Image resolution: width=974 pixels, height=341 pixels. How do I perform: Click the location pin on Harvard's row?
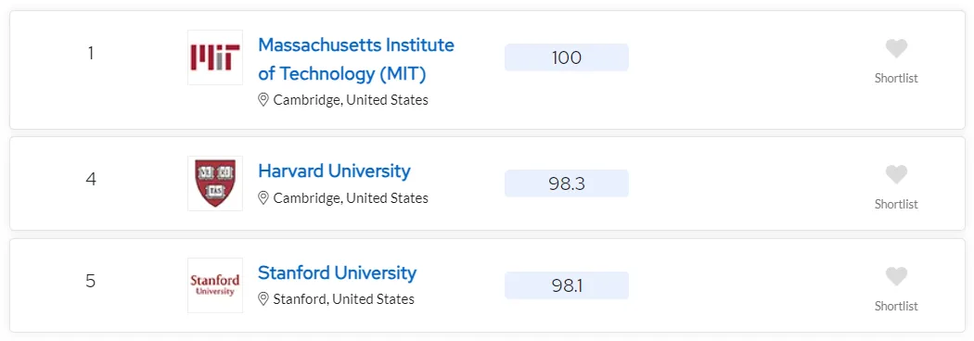pos(263,197)
